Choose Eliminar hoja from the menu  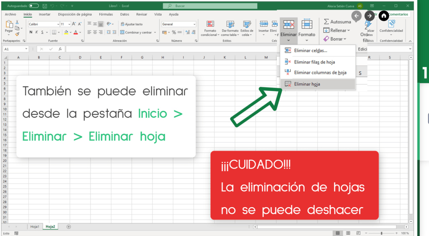click(x=318, y=84)
